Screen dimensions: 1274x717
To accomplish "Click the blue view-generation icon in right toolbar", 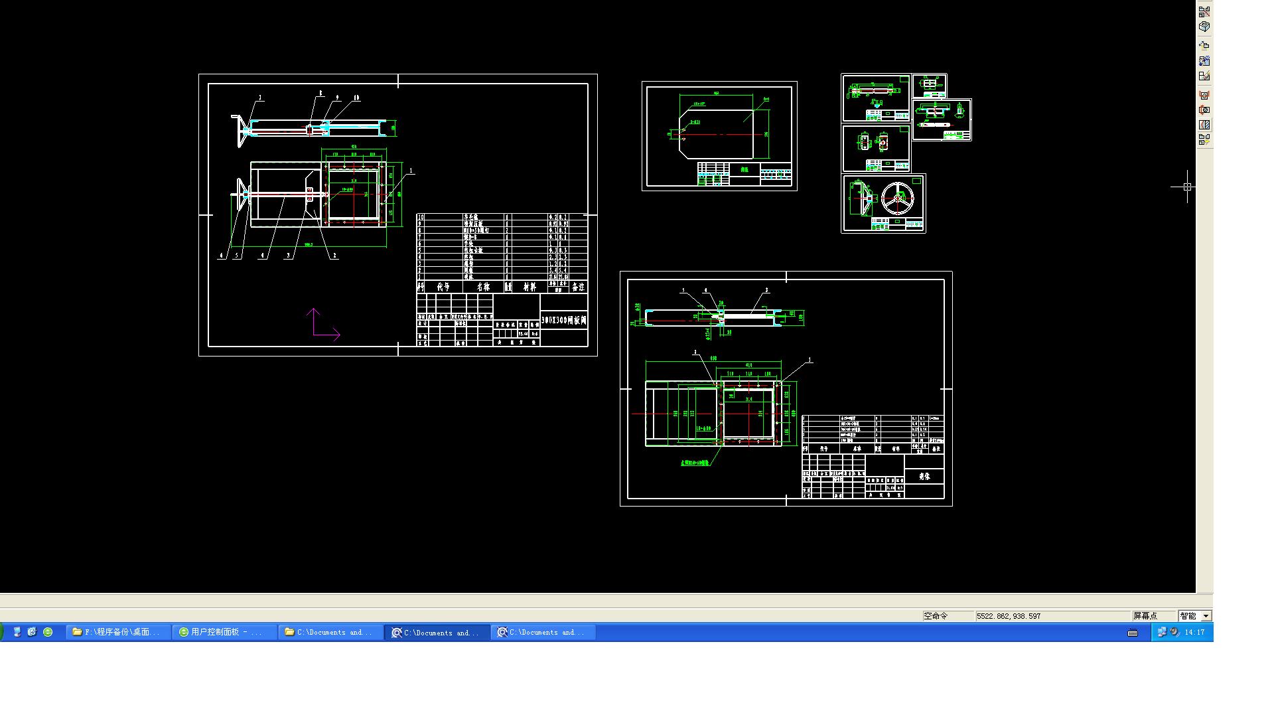I will (1204, 60).
